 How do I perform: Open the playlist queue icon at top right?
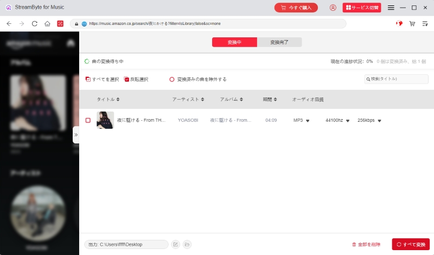[425, 24]
